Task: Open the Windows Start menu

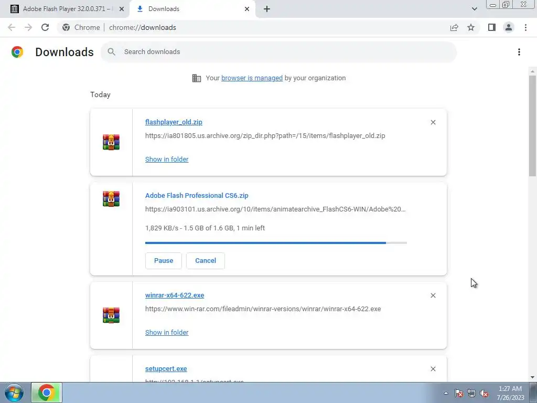Action: pos(14,393)
